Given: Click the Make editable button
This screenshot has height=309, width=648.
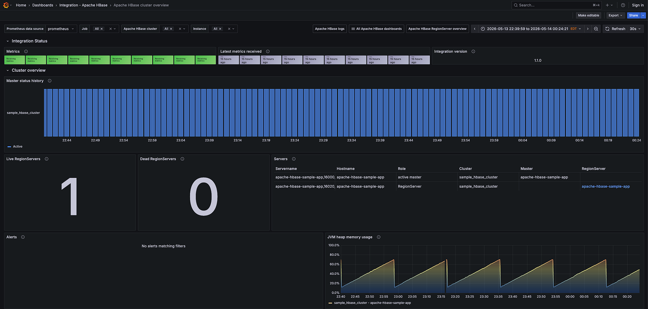Looking at the screenshot, I should [x=589, y=15].
